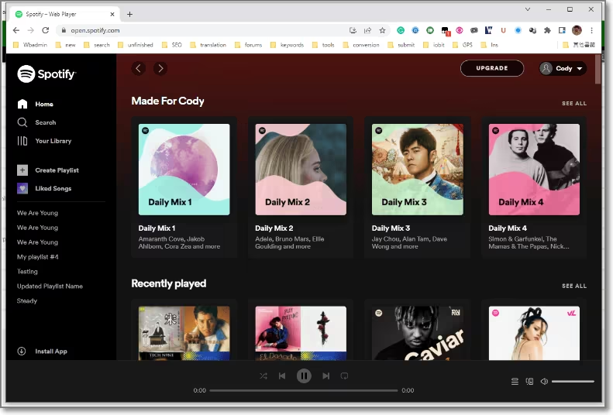This screenshot has width=613, height=415.
Task: Open the Chrome tab search chevron
Action: (528, 9)
